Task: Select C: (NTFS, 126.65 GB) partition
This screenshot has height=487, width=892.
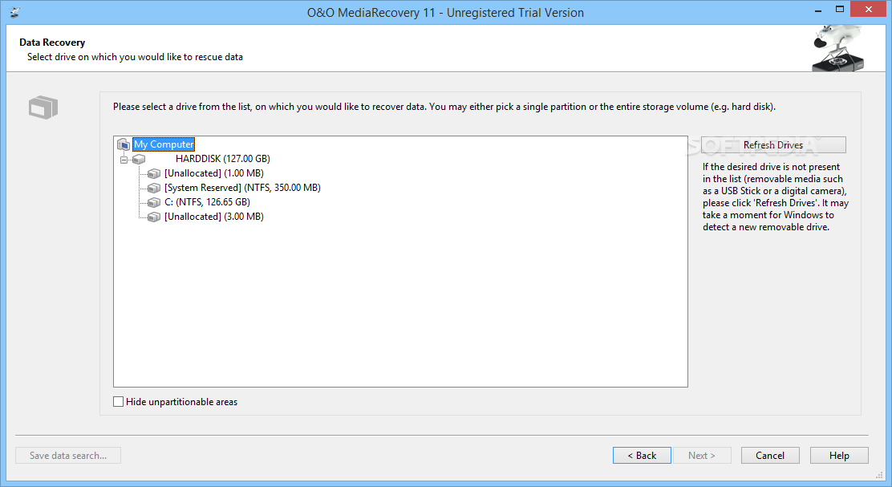Action: pos(207,202)
